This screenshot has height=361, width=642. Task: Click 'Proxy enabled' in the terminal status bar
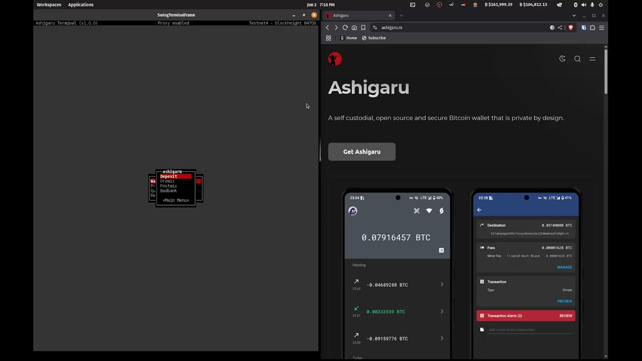click(173, 23)
